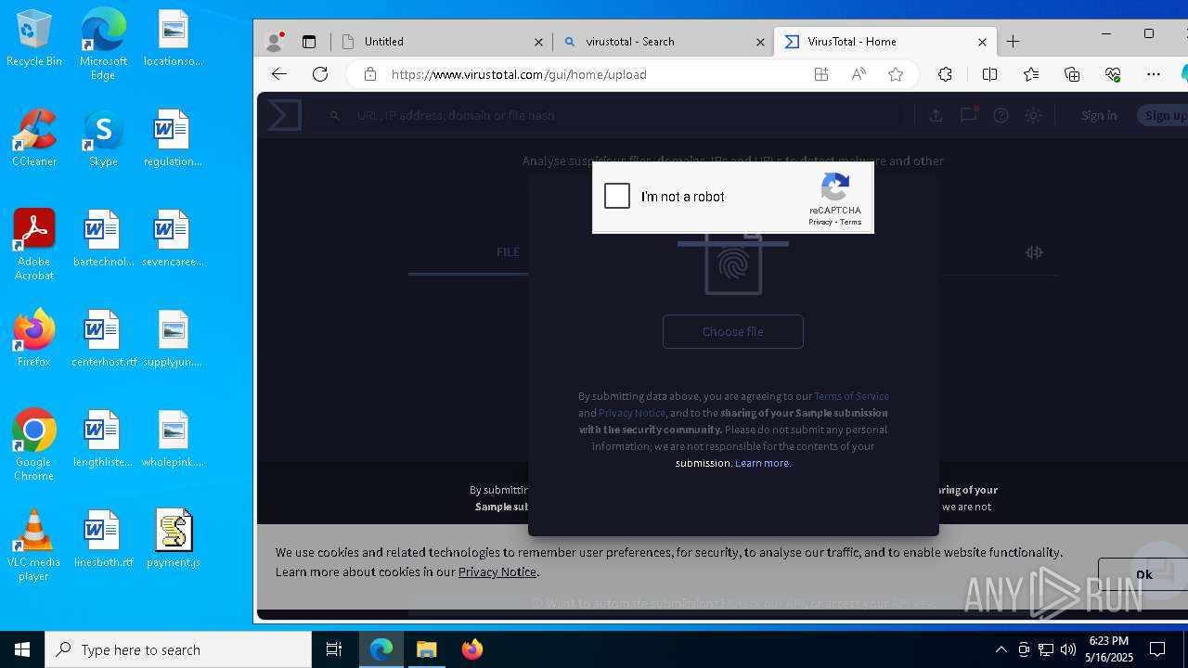Open browser Extensions menu
1188x668 pixels.
[x=945, y=74]
